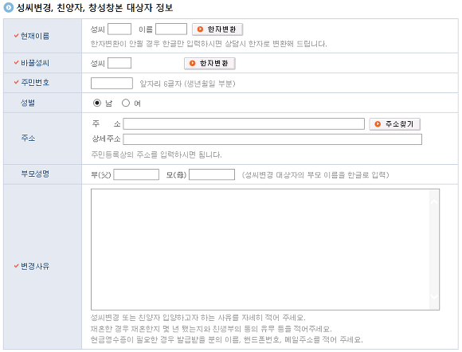Click the text area scrollbar down arrow

click(x=434, y=296)
